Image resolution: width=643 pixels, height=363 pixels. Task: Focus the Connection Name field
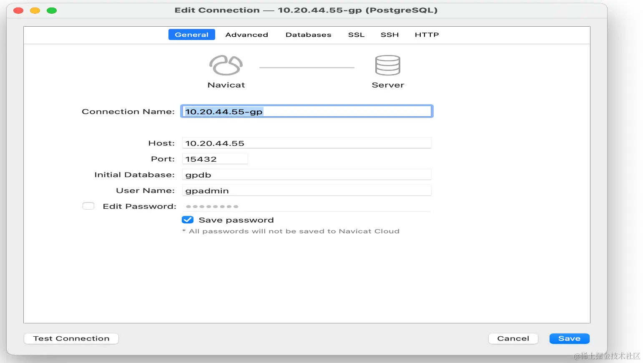[307, 111]
